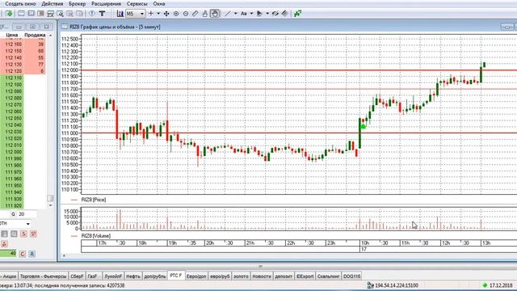This screenshot has height=291, width=517.
Task: Switch to the золото tab
Action: tap(241, 276)
